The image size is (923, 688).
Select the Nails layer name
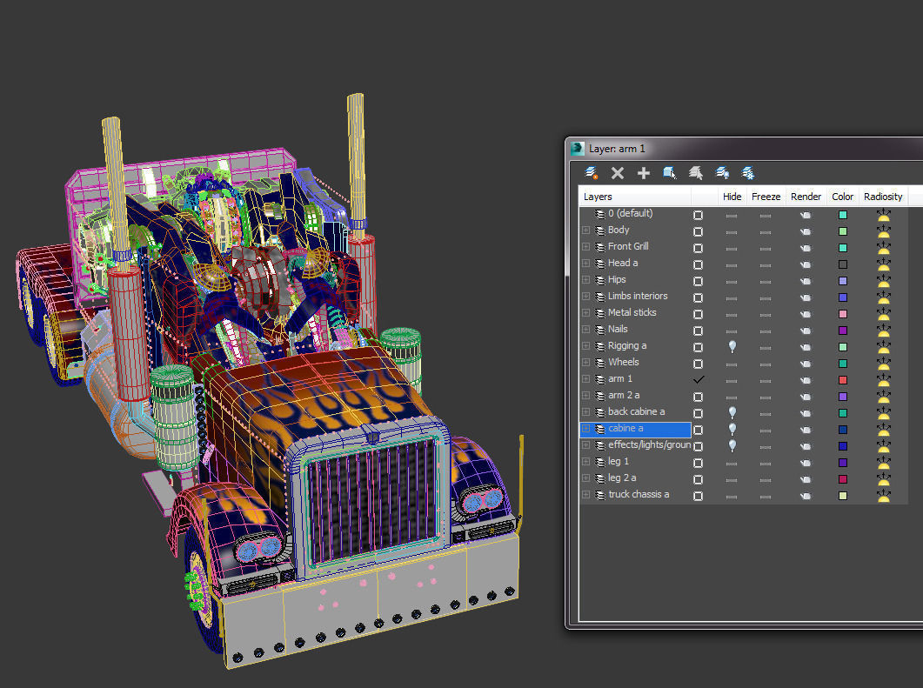(618, 329)
